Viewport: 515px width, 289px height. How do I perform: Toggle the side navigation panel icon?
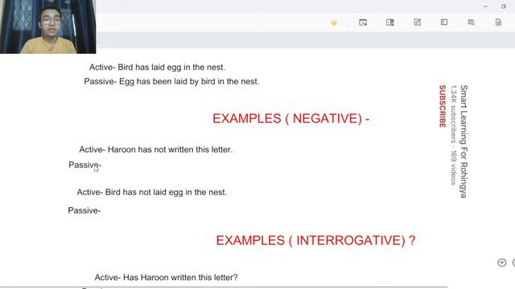[444, 22]
